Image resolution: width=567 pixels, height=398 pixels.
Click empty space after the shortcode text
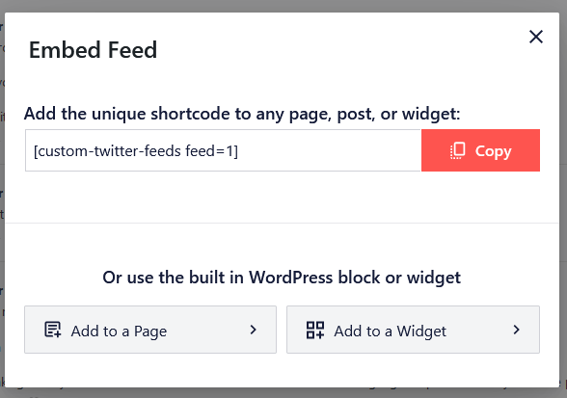point(329,150)
